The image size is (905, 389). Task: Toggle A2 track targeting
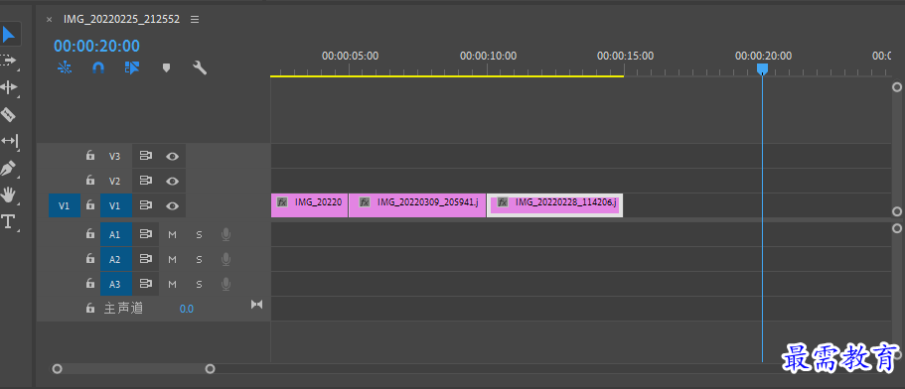point(115,259)
